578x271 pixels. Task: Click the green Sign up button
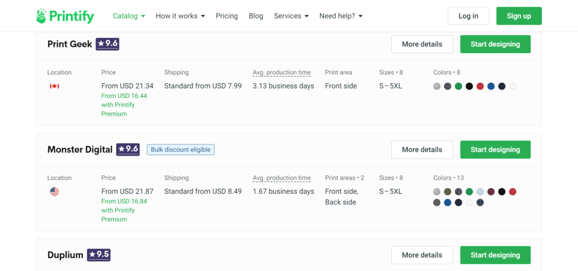click(x=519, y=16)
